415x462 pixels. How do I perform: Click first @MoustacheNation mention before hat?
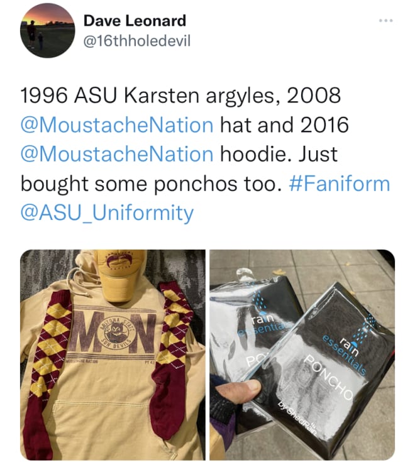[x=117, y=124]
